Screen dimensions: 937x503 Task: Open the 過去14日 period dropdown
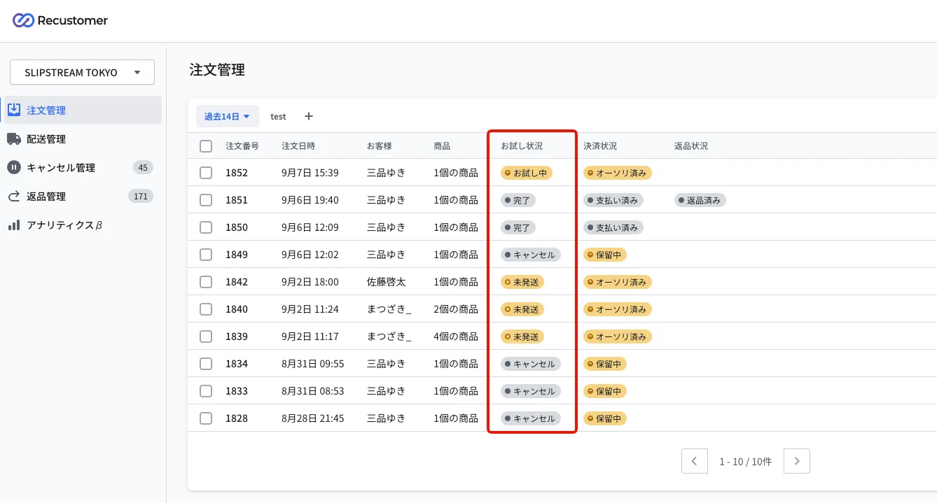point(227,116)
